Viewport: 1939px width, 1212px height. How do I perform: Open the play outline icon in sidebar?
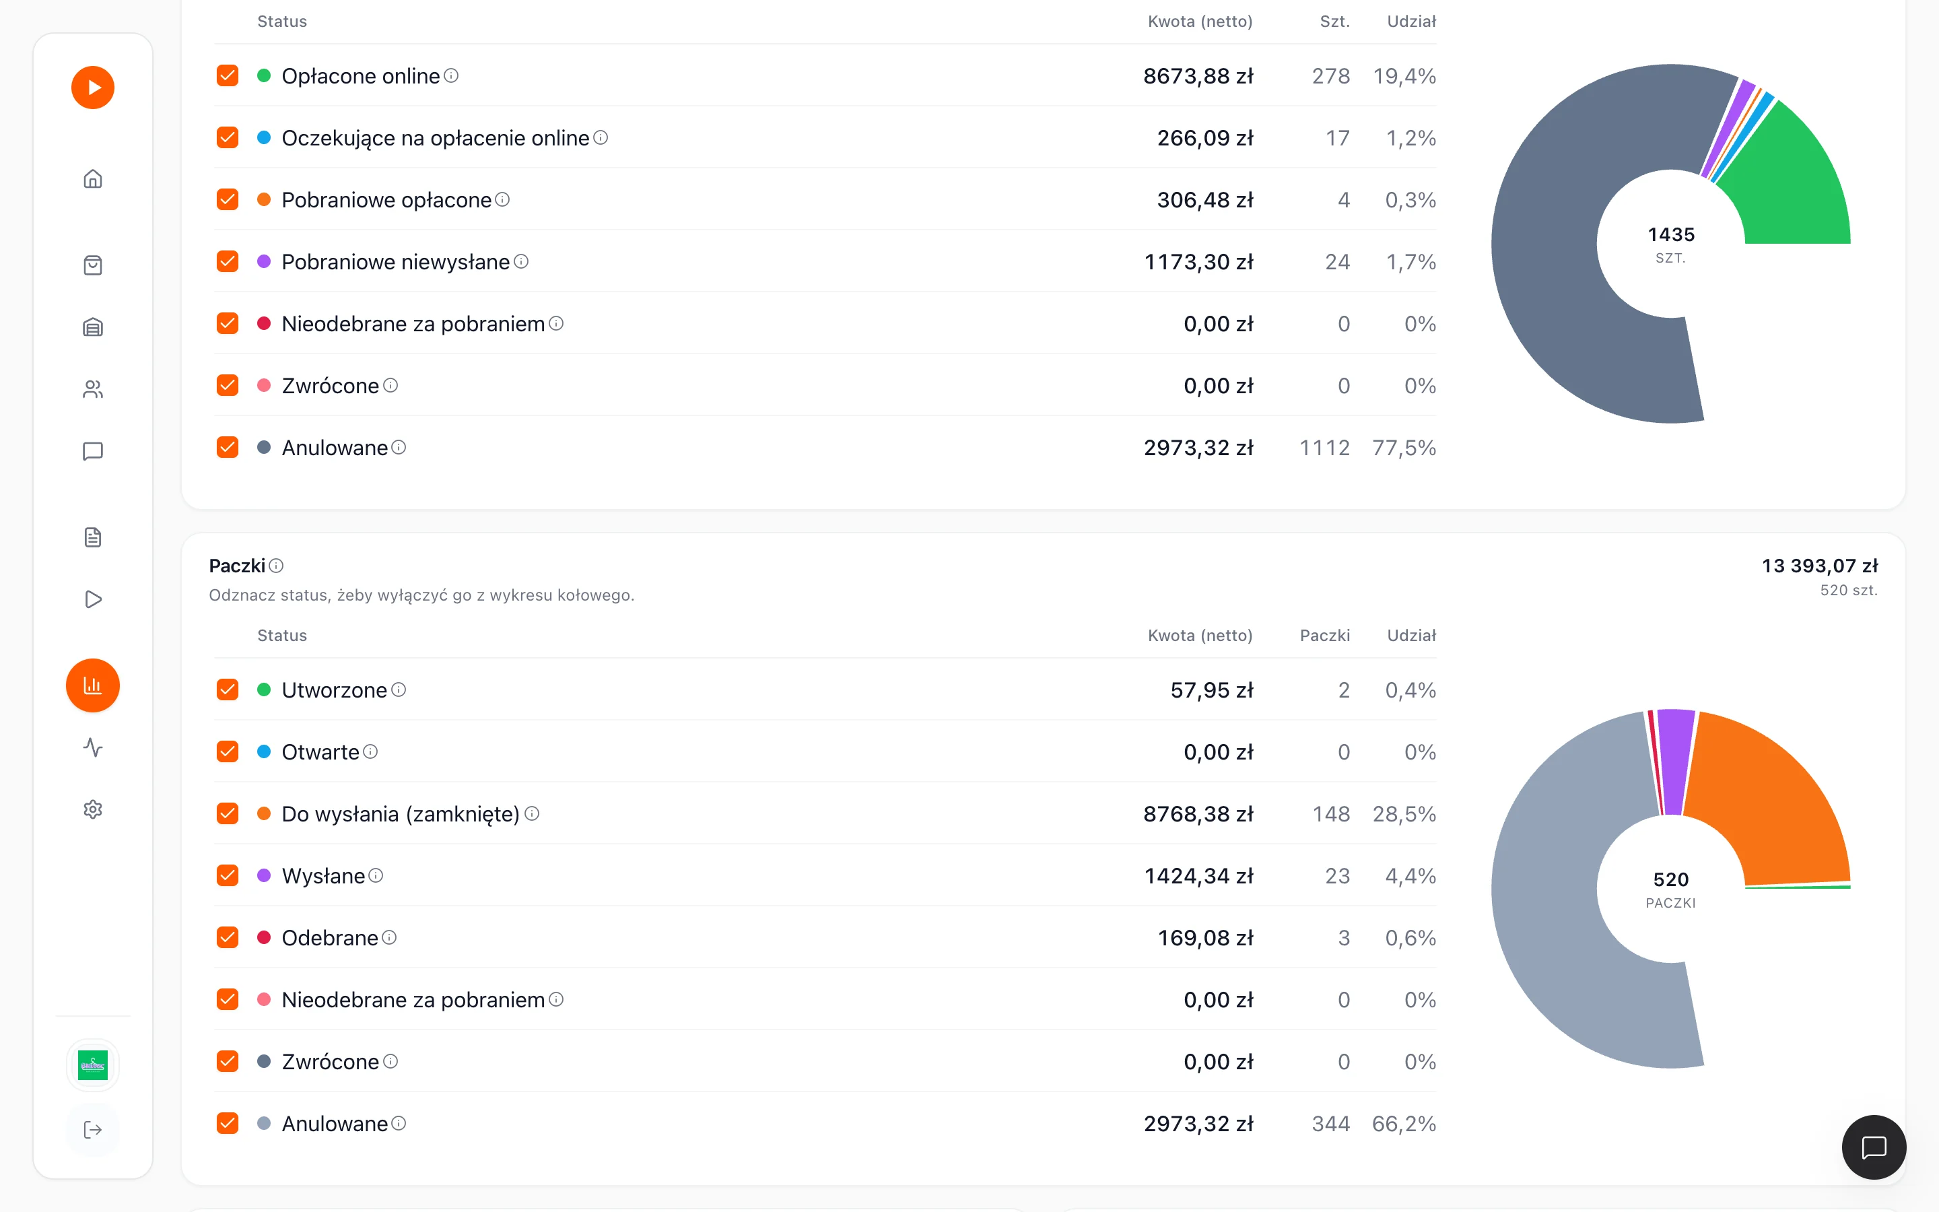click(x=93, y=599)
